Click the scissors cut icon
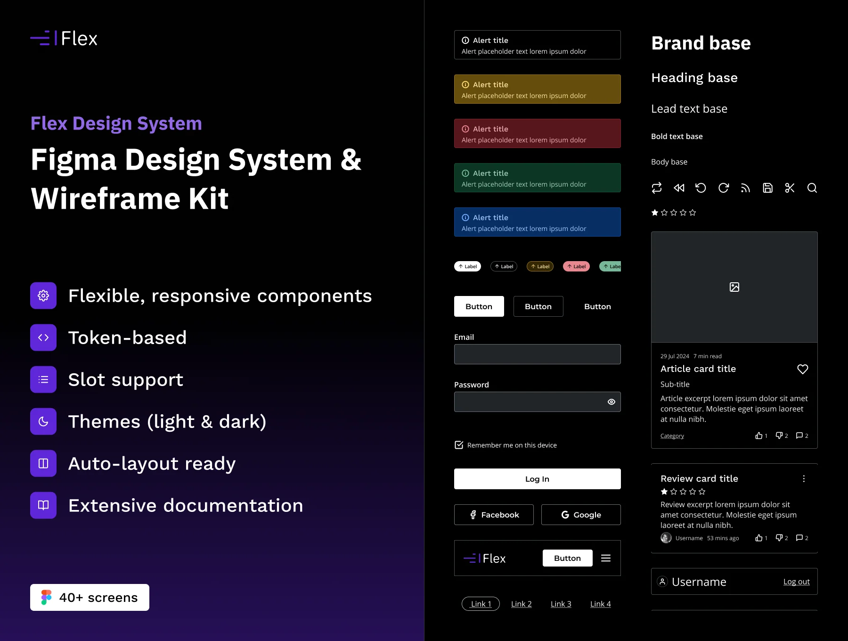This screenshot has height=641, width=848. point(790,188)
